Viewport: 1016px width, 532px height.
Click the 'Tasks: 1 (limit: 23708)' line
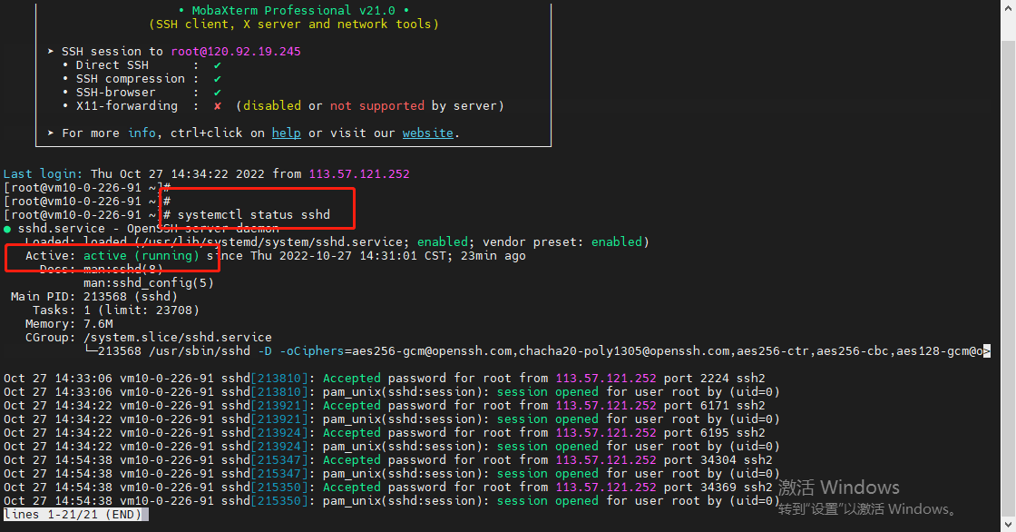pos(116,310)
